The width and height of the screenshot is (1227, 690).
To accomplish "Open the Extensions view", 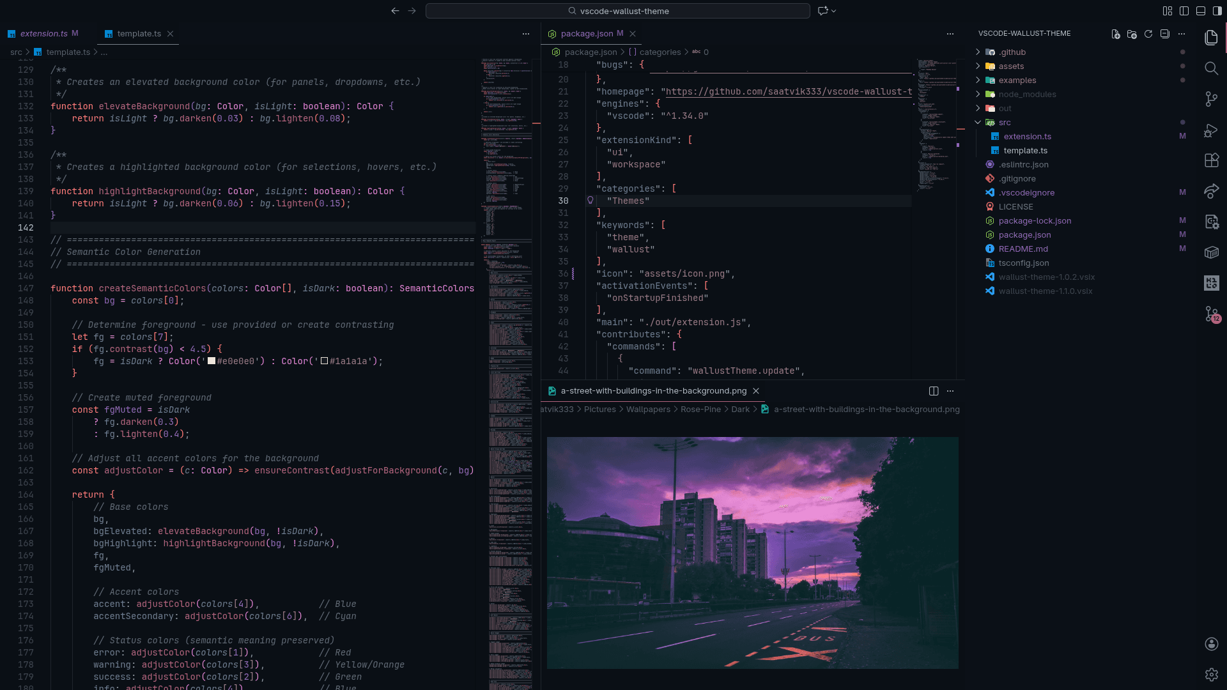I will [x=1212, y=160].
